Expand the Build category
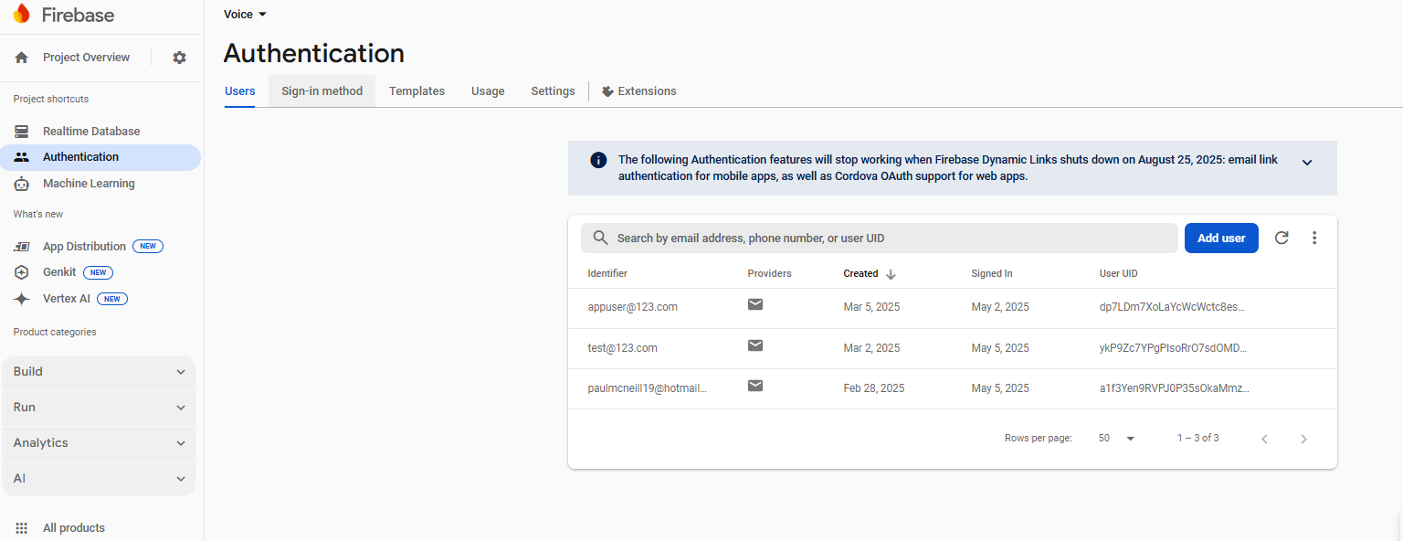The image size is (1403, 541). pos(98,371)
